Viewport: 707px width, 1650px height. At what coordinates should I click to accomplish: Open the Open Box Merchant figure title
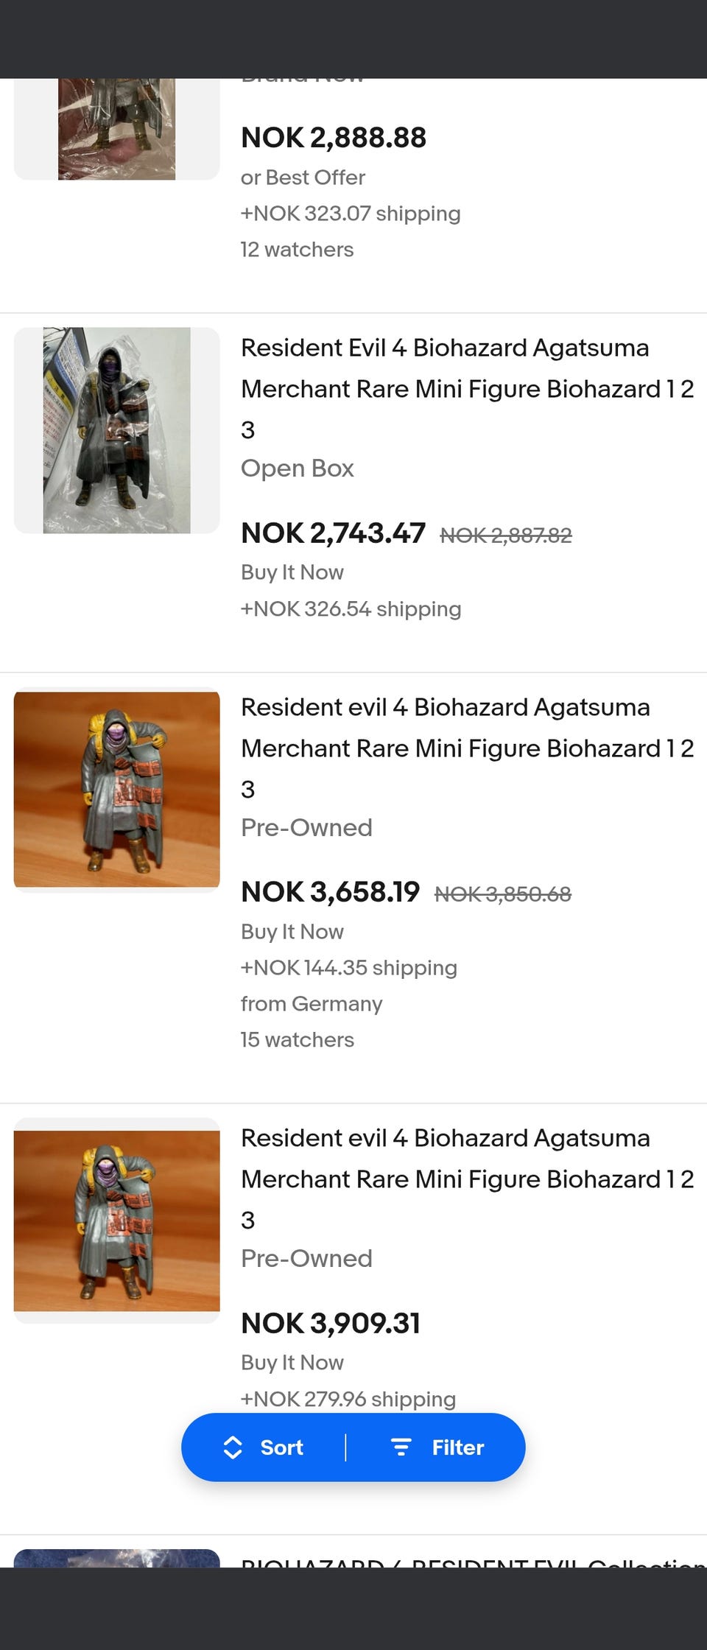(x=467, y=388)
